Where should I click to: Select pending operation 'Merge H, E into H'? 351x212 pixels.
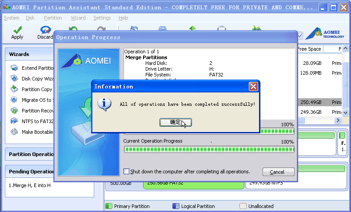click(30, 185)
